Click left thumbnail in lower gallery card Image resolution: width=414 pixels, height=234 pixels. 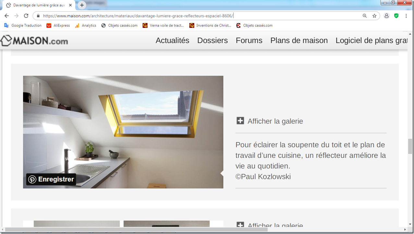point(77,224)
